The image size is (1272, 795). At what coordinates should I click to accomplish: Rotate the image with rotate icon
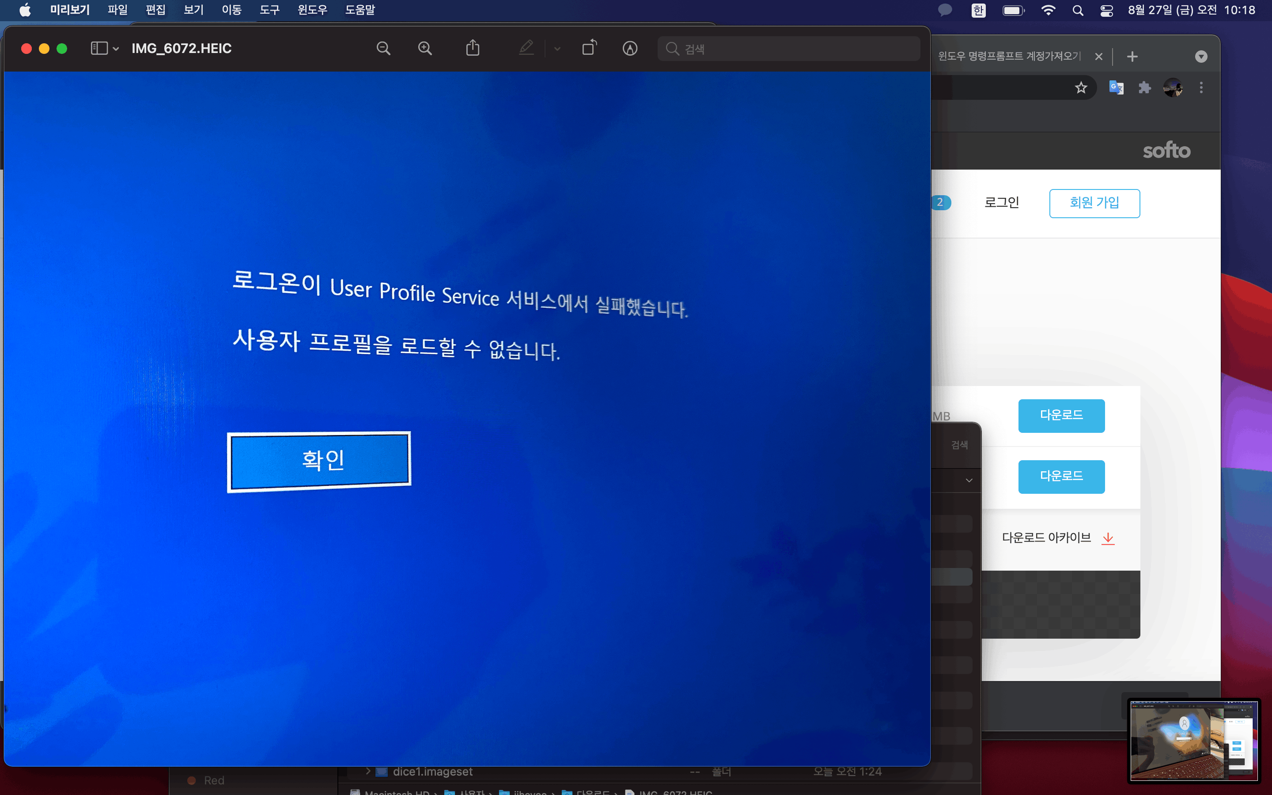pyautogui.click(x=589, y=48)
